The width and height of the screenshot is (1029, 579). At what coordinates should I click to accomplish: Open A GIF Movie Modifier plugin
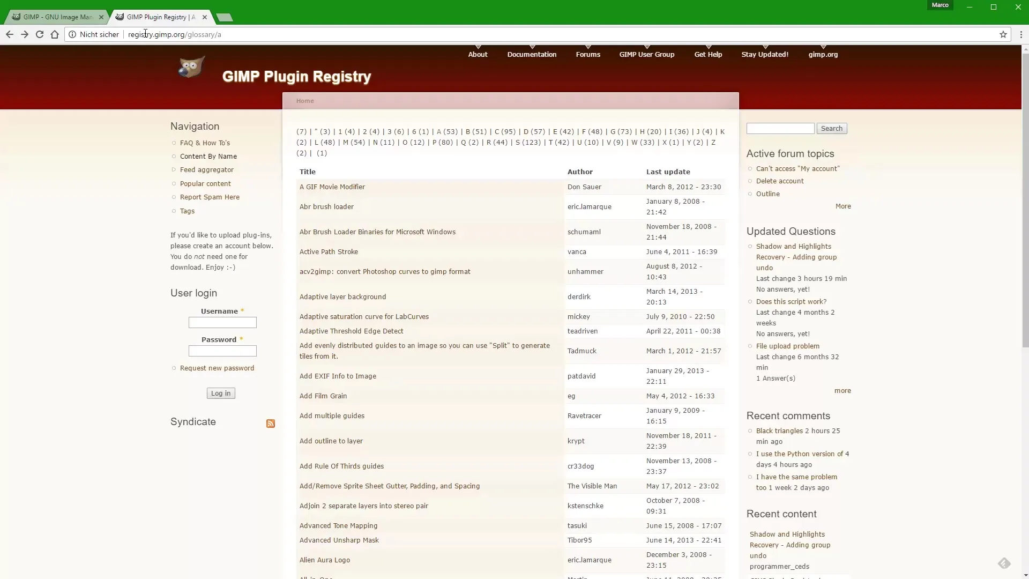[x=332, y=187]
